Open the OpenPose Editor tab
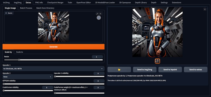Viewport: 211px width, 97px height. [x=84, y=3]
